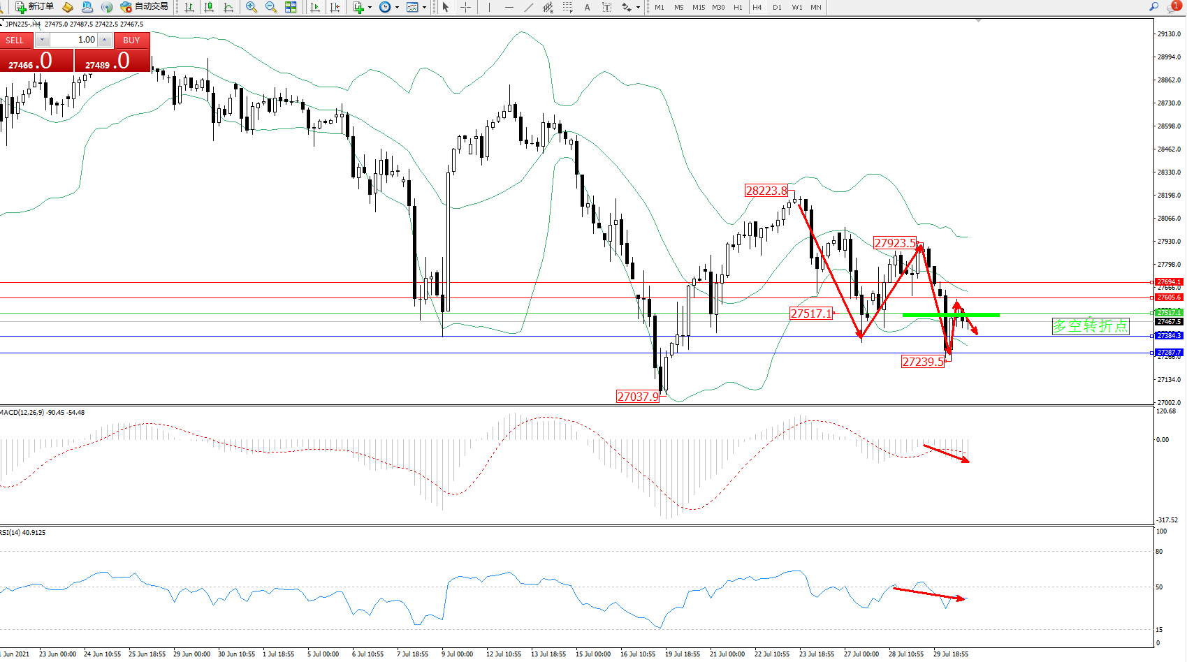Increase lot size with the up arrow
The height and width of the screenshot is (662, 1187).
(x=104, y=40)
